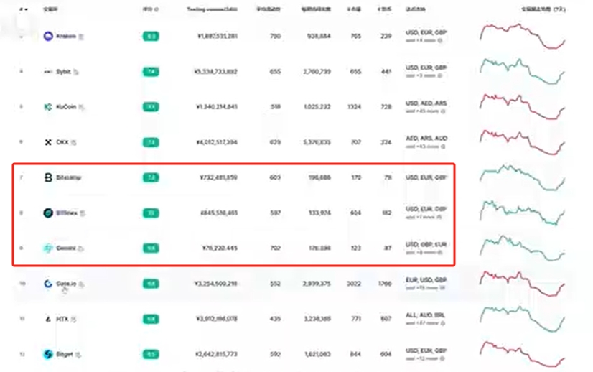Click Gate.io volume ¥3,254,509,218
The width and height of the screenshot is (593, 372).
(216, 284)
